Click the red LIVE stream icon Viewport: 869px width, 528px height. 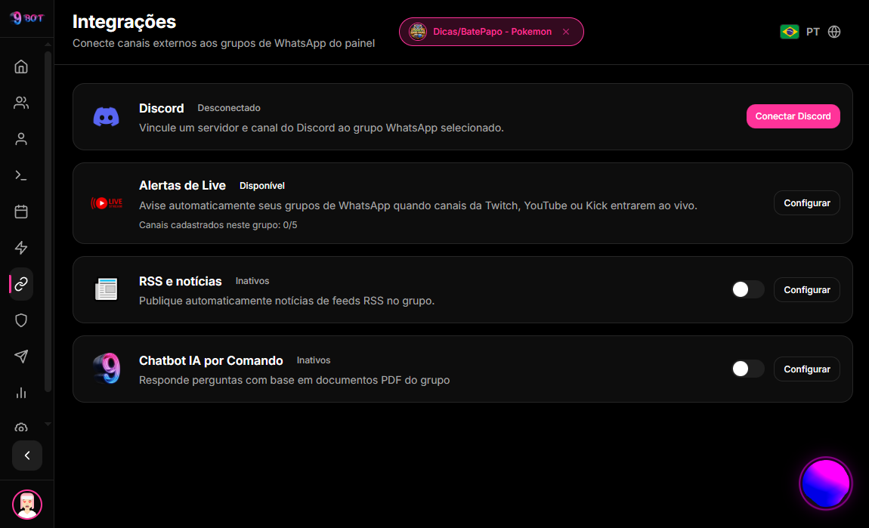point(107,202)
